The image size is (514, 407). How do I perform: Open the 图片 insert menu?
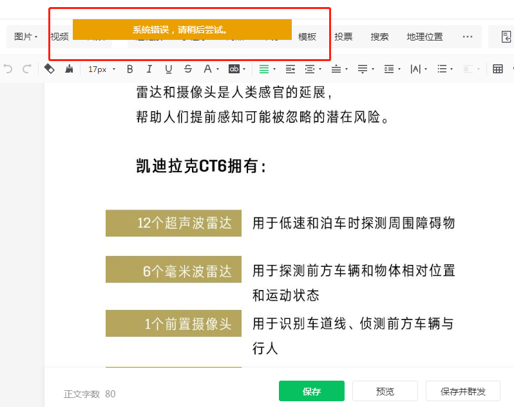26,37
